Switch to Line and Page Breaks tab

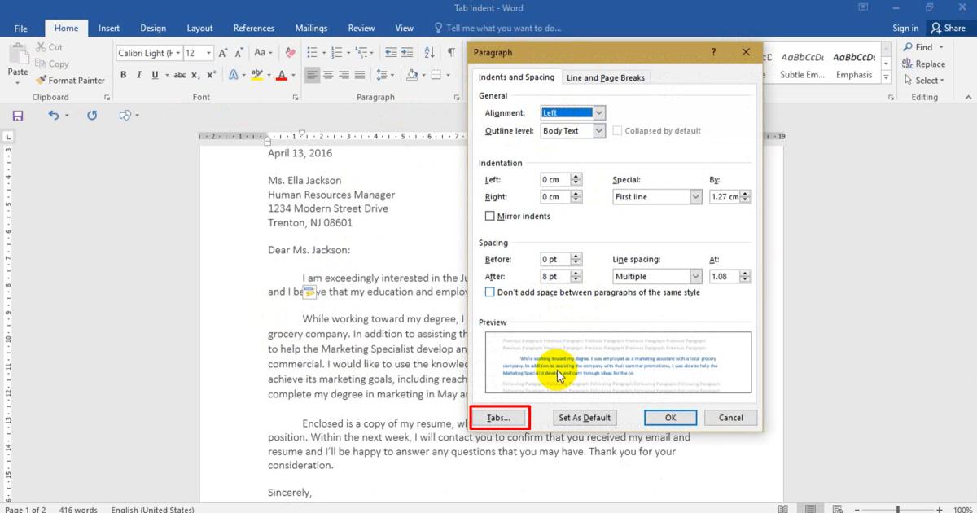point(606,78)
